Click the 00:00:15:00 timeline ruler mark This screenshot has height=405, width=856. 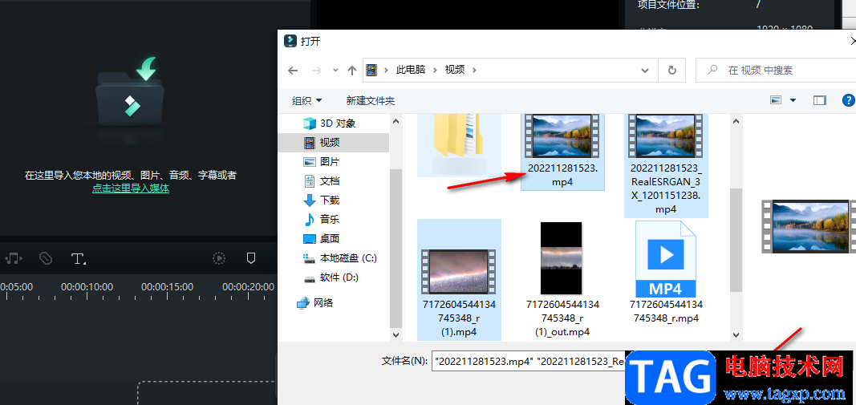pos(167,286)
